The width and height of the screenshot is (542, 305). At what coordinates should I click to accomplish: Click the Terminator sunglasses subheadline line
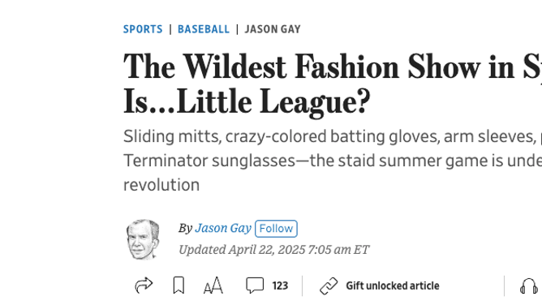[x=333, y=161]
